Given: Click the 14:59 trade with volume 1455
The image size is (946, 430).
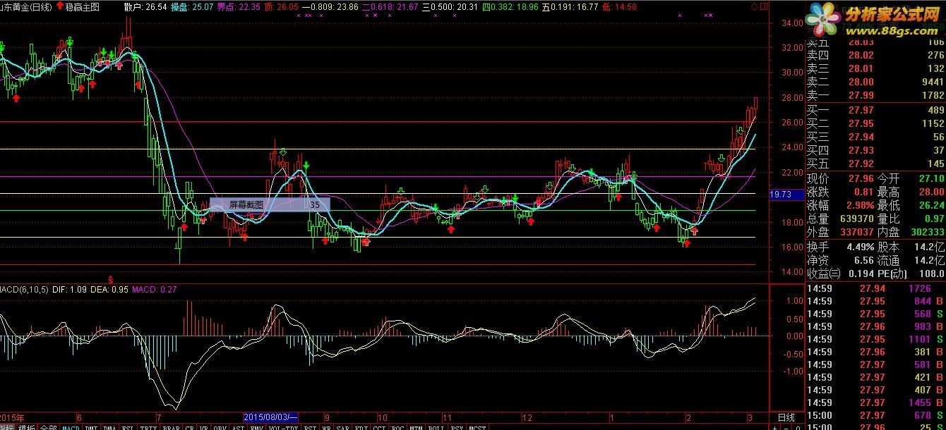Looking at the screenshot, I should [x=875, y=403].
